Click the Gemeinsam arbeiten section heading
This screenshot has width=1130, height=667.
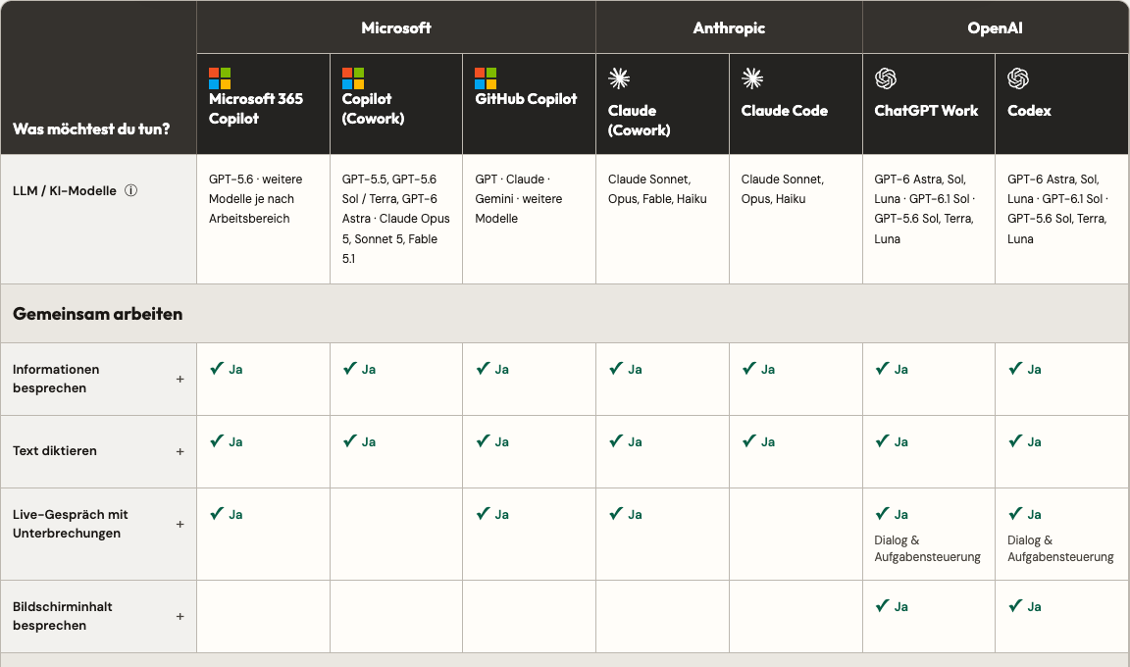pos(97,314)
